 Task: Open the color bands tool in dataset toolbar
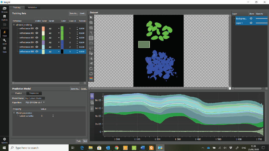click(x=91, y=79)
